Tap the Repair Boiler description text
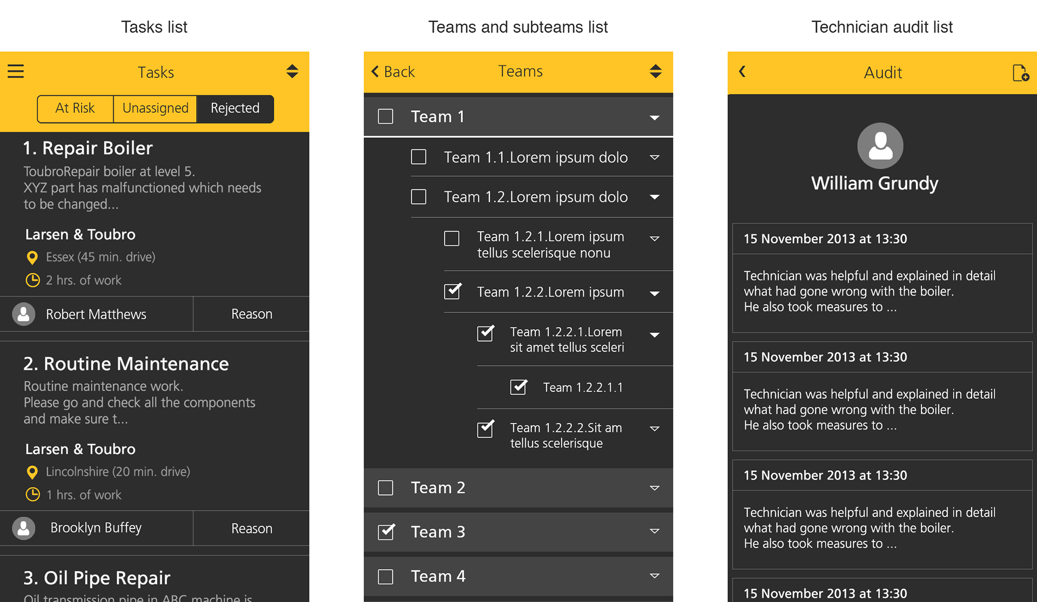1037x602 pixels. (142, 188)
